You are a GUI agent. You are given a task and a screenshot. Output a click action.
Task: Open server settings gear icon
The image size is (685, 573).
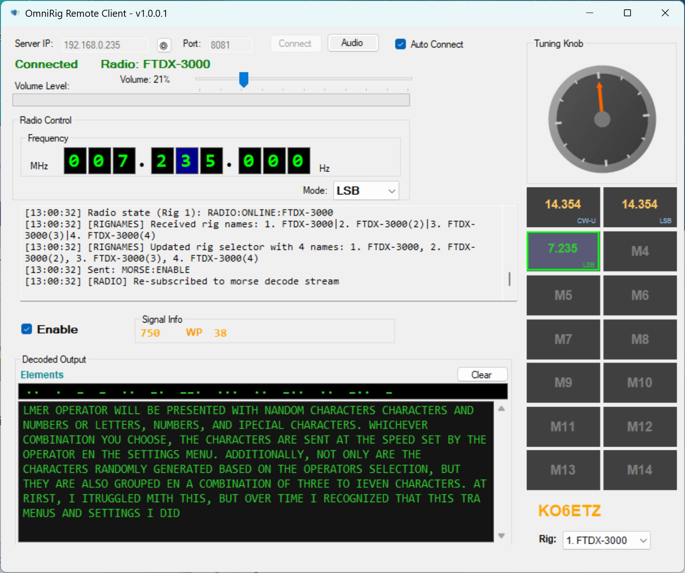click(164, 45)
